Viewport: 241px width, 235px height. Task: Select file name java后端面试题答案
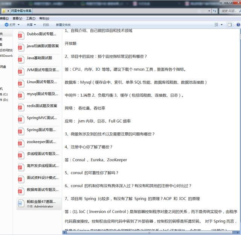pyautogui.click(x=43, y=46)
